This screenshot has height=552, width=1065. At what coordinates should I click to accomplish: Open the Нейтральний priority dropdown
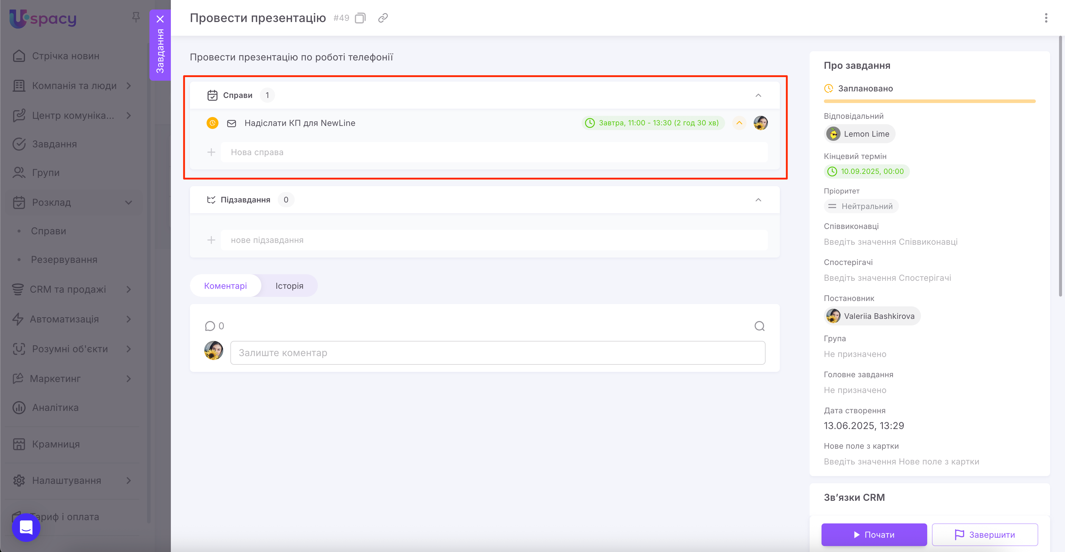(861, 206)
